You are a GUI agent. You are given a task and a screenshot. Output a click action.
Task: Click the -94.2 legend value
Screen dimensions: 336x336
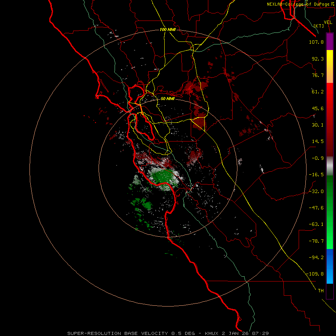[x=316, y=257]
